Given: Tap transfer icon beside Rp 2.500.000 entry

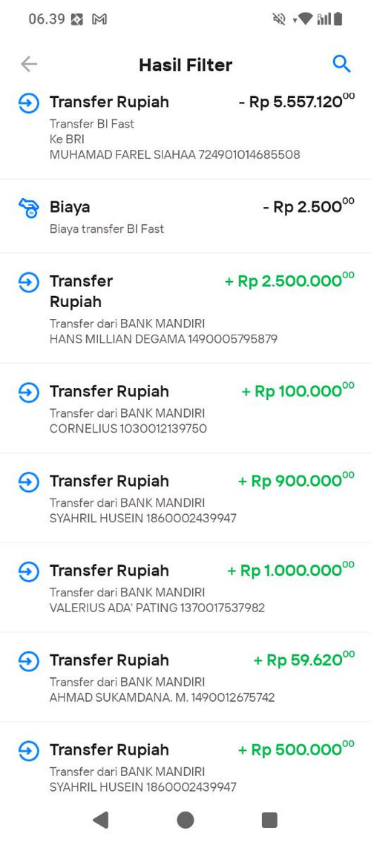Looking at the screenshot, I should (29, 282).
